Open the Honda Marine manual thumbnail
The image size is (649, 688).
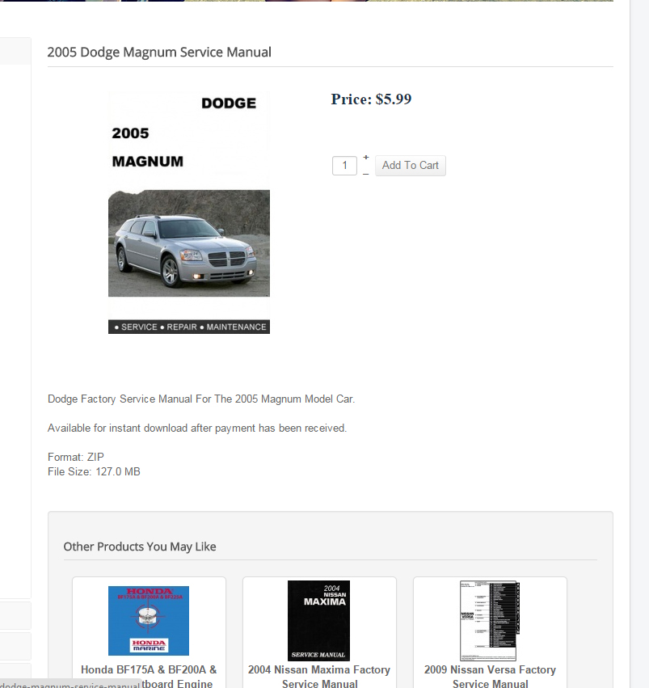tap(149, 621)
